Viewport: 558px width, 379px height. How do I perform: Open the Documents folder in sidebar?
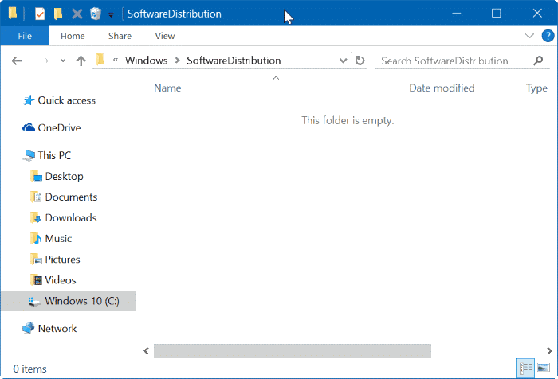[x=71, y=197]
